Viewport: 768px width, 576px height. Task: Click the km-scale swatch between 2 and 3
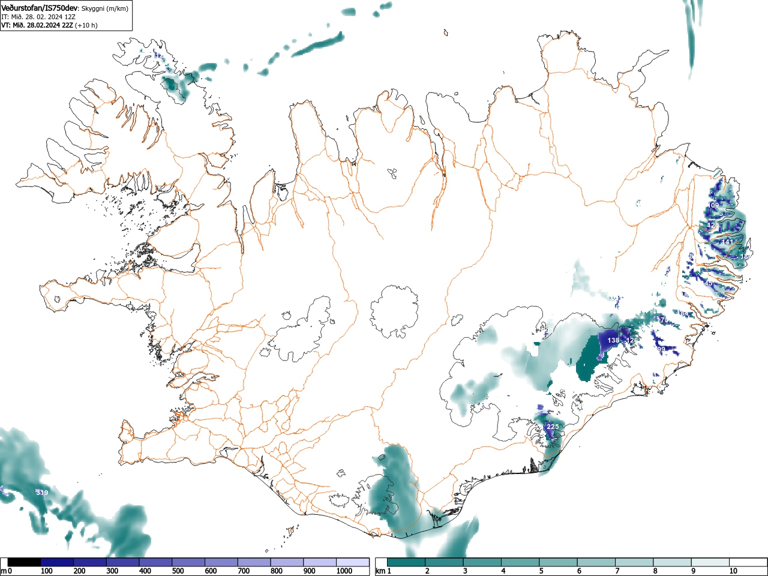(445, 562)
